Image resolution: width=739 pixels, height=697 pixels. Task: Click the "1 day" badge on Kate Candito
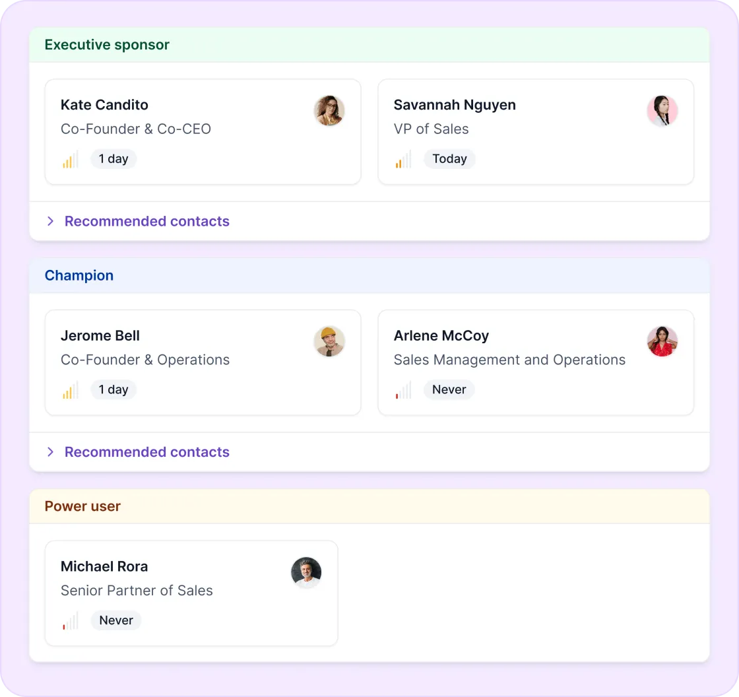[x=113, y=159]
